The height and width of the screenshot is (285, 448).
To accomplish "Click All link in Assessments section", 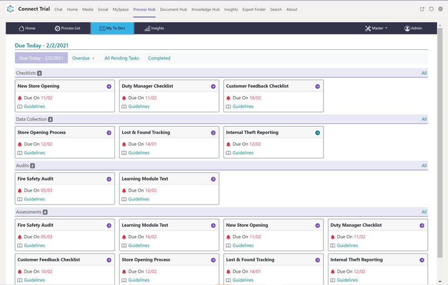I will tap(424, 212).
